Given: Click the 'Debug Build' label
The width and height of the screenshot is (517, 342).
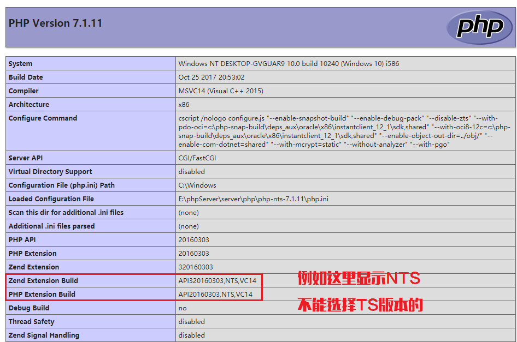Looking at the screenshot, I should point(29,308).
